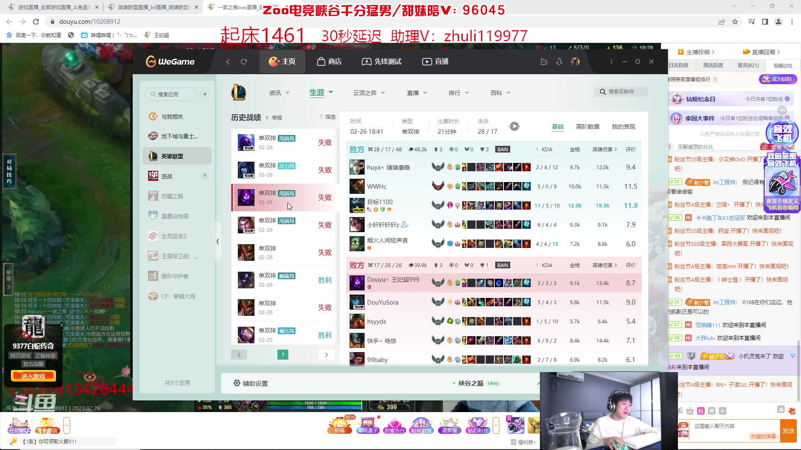Play match replay button
801x450 pixels.
click(514, 126)
